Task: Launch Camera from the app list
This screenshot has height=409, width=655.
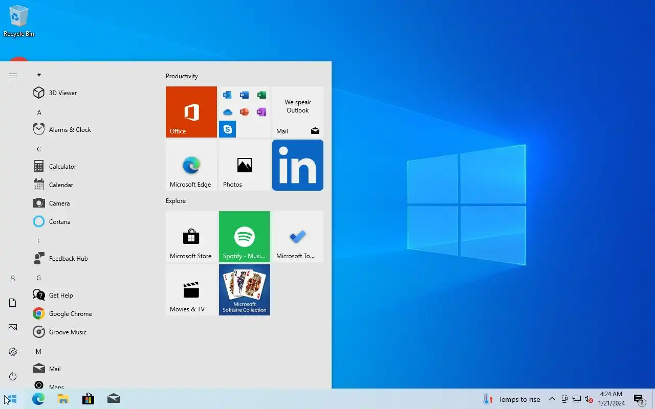Action: tap(92, 203)
